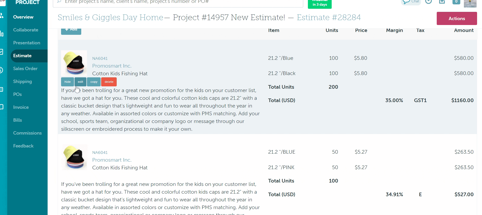Open the Actions dropdown button
Screen dimensions: 482x215
[457, 19]
